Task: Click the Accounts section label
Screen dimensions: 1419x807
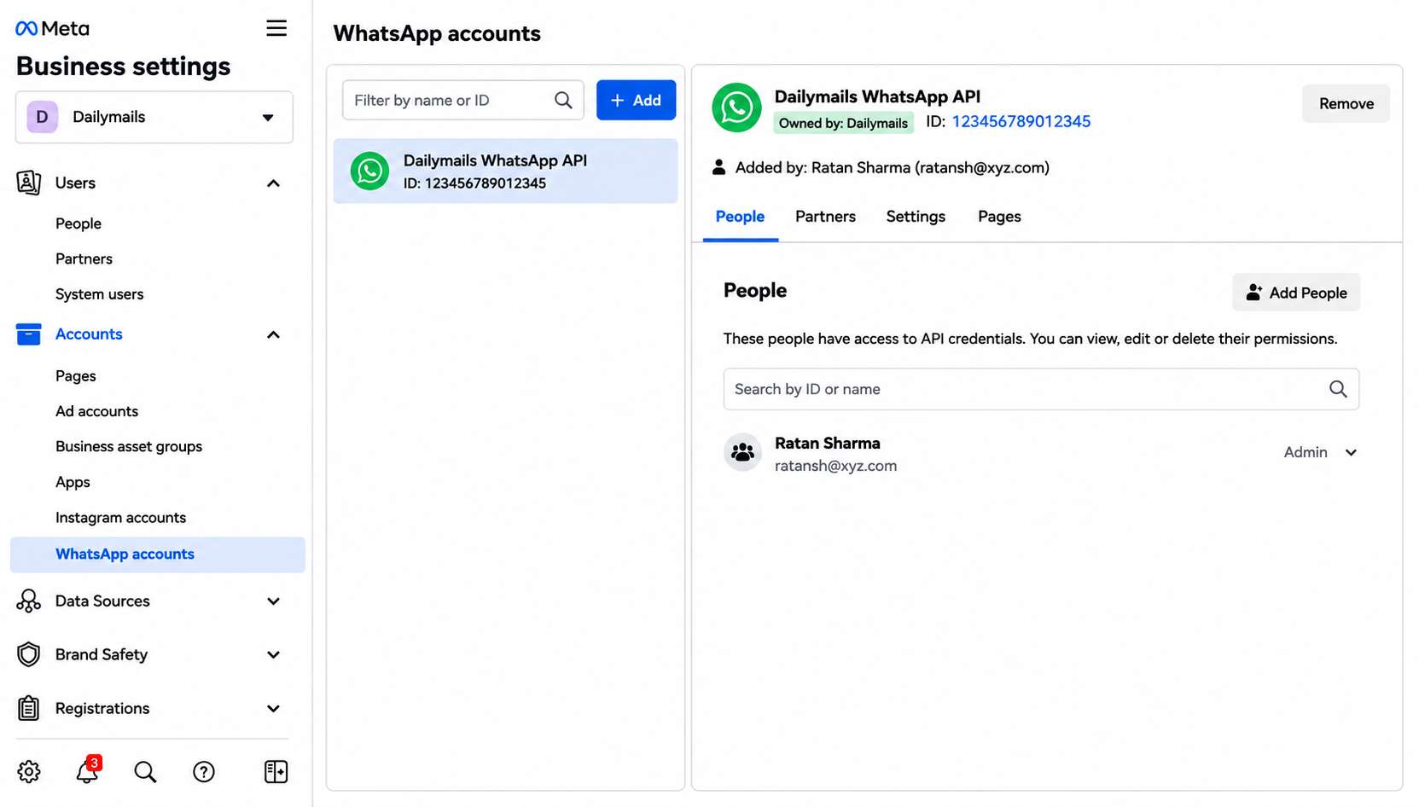Action: [89, 334]
